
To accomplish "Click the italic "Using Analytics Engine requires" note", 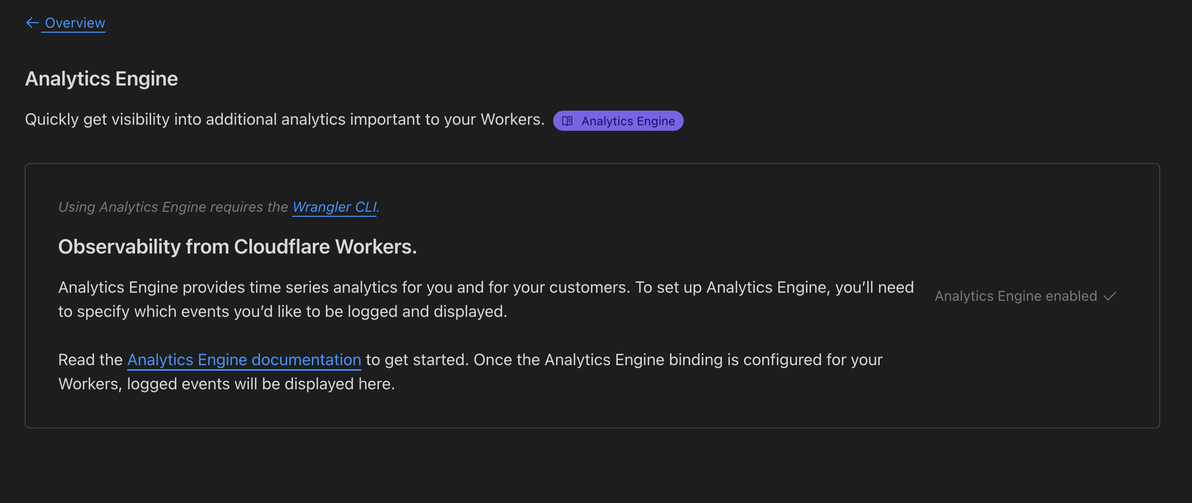I will coord(173,207).
